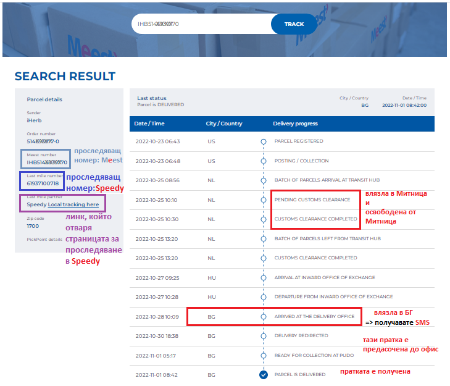Click the POSTING / COLLECTION timeline circle
Screen dimensions: 450x386
point(264,161)
